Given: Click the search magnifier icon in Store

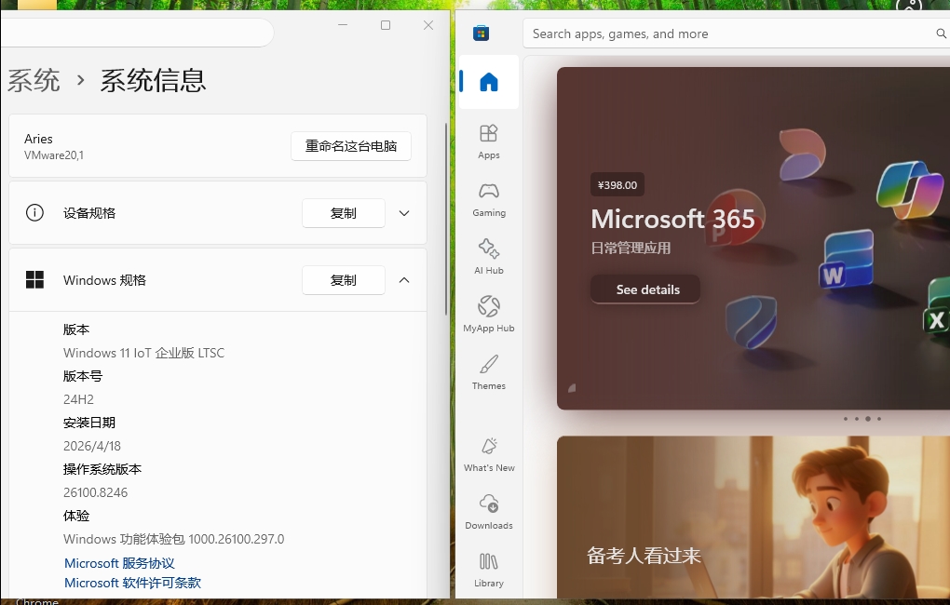Looking at the screenshot, I should (940, 33).
